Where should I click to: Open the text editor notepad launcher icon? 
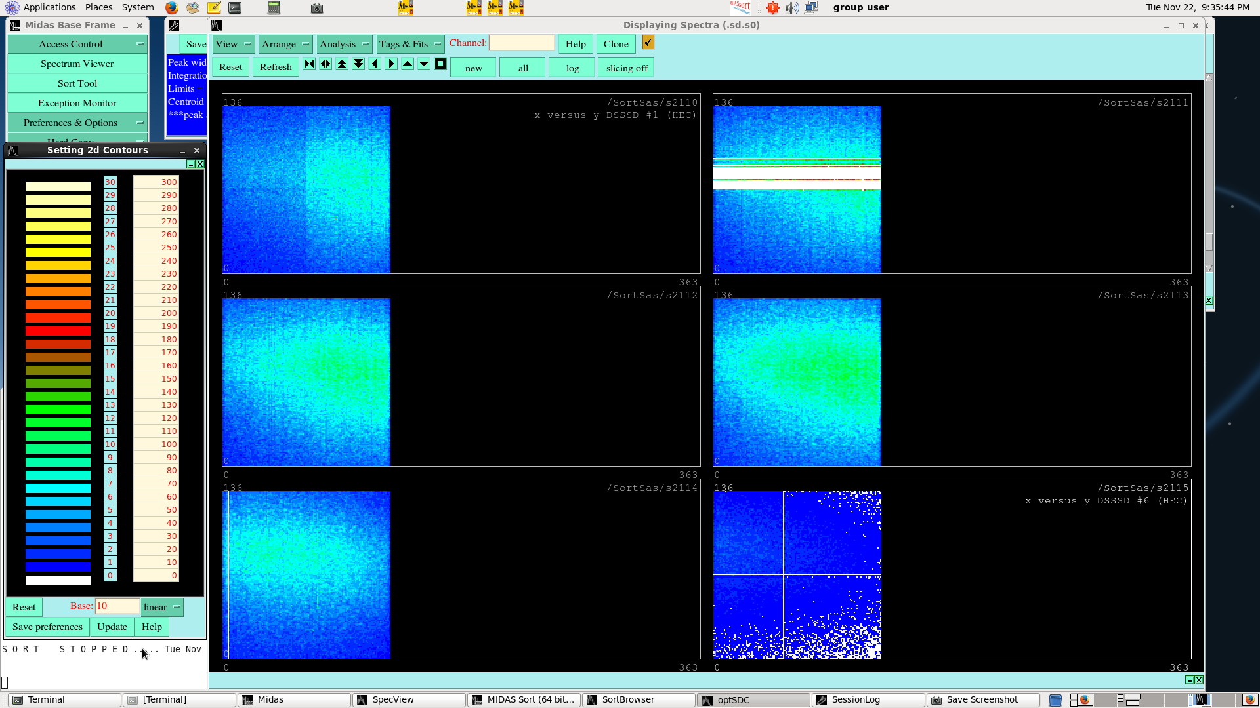(x=214, y=8)
